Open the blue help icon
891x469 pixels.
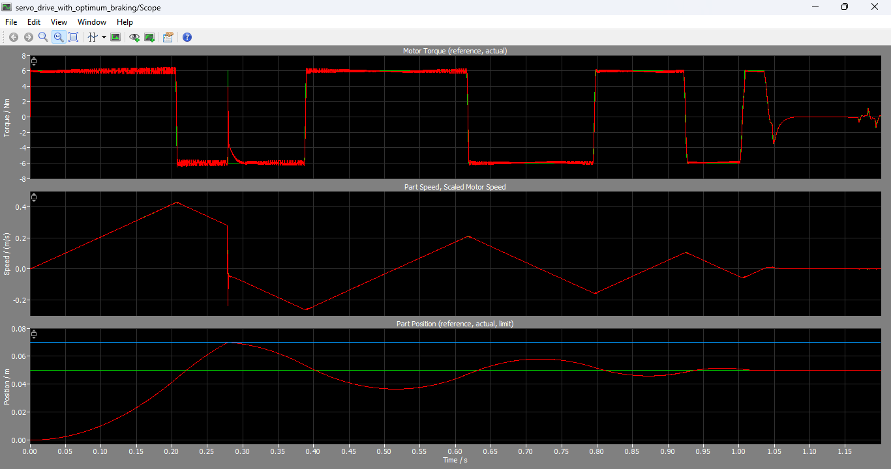tap(187, 37)
